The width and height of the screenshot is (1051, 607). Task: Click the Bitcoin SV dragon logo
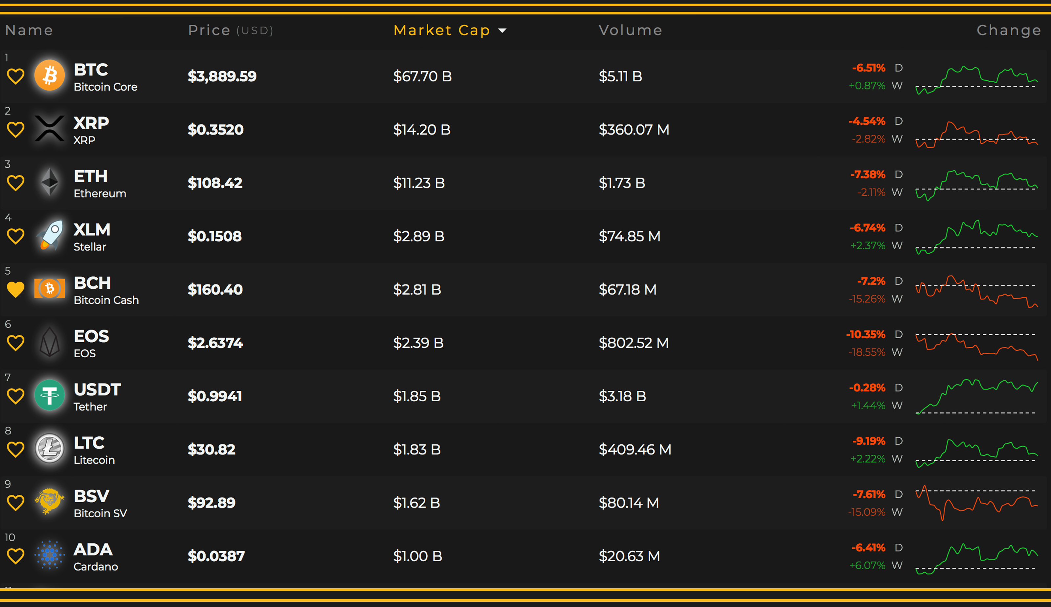tap(50, 502)
